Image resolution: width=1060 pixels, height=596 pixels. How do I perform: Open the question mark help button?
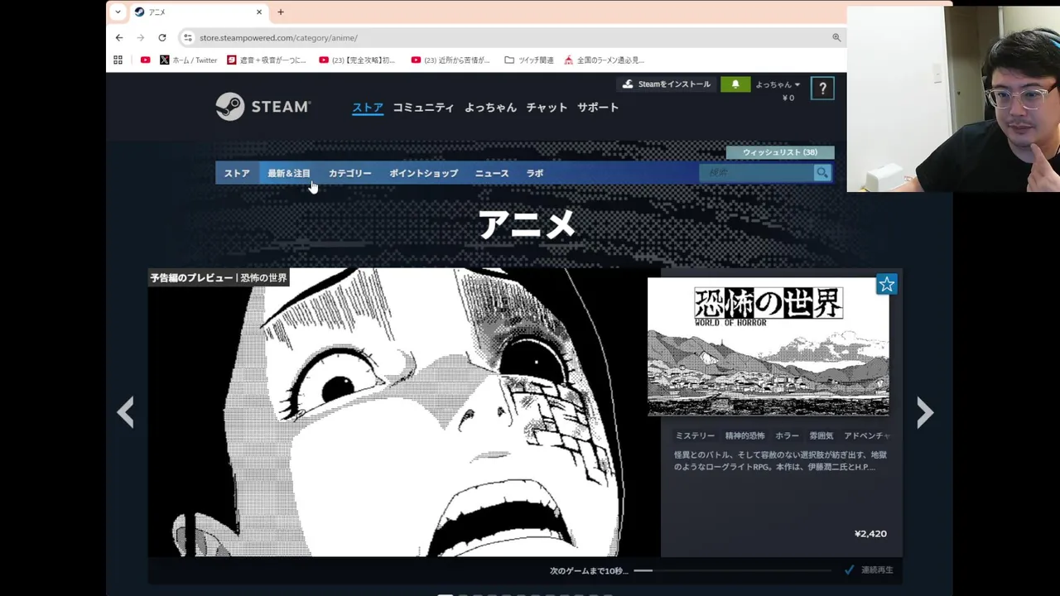822,89
